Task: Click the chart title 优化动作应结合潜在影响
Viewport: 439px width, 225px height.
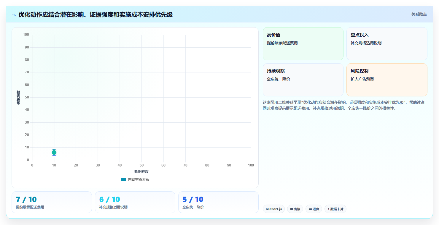Action: coord(96,14)
